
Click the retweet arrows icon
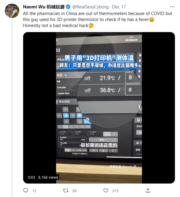66,191
